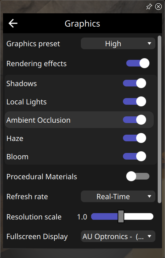Click the Graphics preset dropdown arrow
The height and width of the screenshot is (258, 165).
click(x=149, y=44)
